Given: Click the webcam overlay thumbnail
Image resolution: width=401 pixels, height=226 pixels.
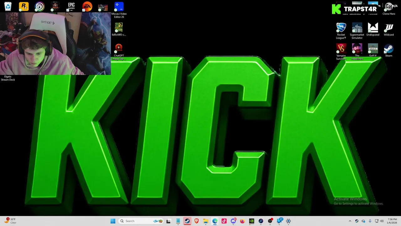Looking at the screenshot, I should pyautogui.click(x=55, y=44).
